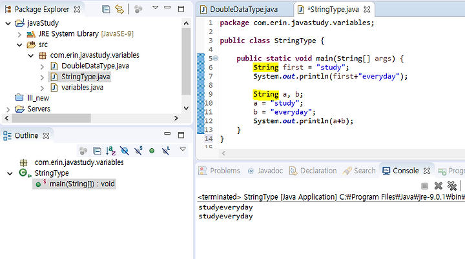Toggle alphabetical sort in Outline

pyautogui.click(x=110, y=151)
